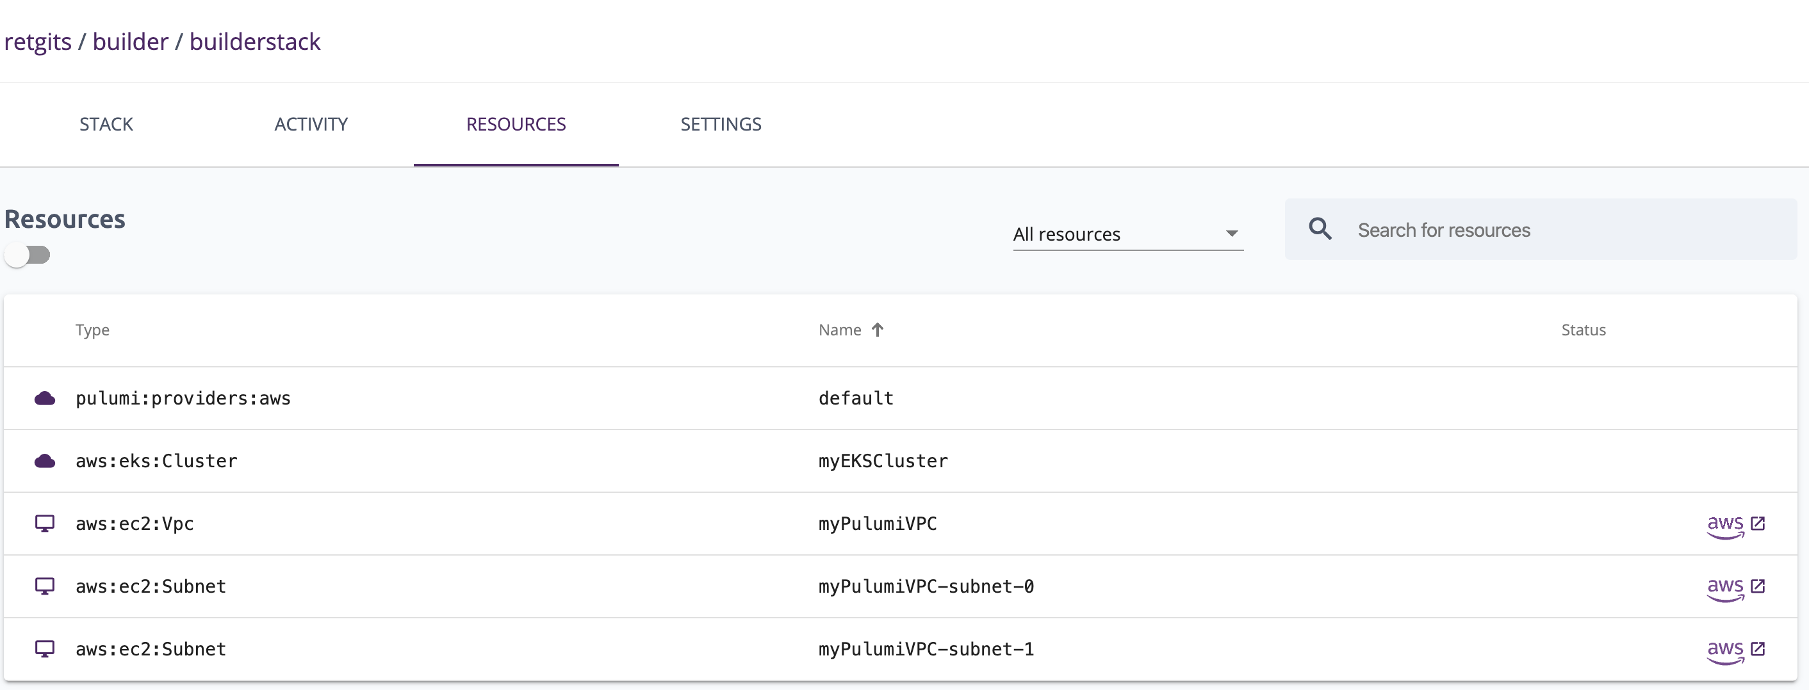Open the All resources dropdown
Image resolution: width=1809 pixels, height=690 pixels.
tap(1128, 234)
